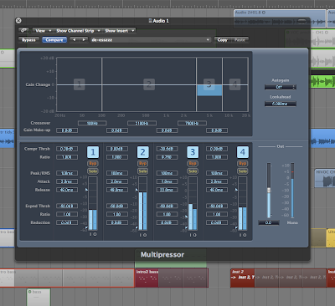Viewport: 335px width, 306px height.
Task: Click band 4 Gain Make-up field
Action: (x=217, y=130)
